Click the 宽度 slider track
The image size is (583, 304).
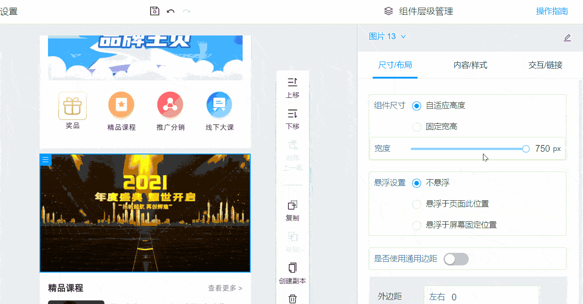coord(468,149)
